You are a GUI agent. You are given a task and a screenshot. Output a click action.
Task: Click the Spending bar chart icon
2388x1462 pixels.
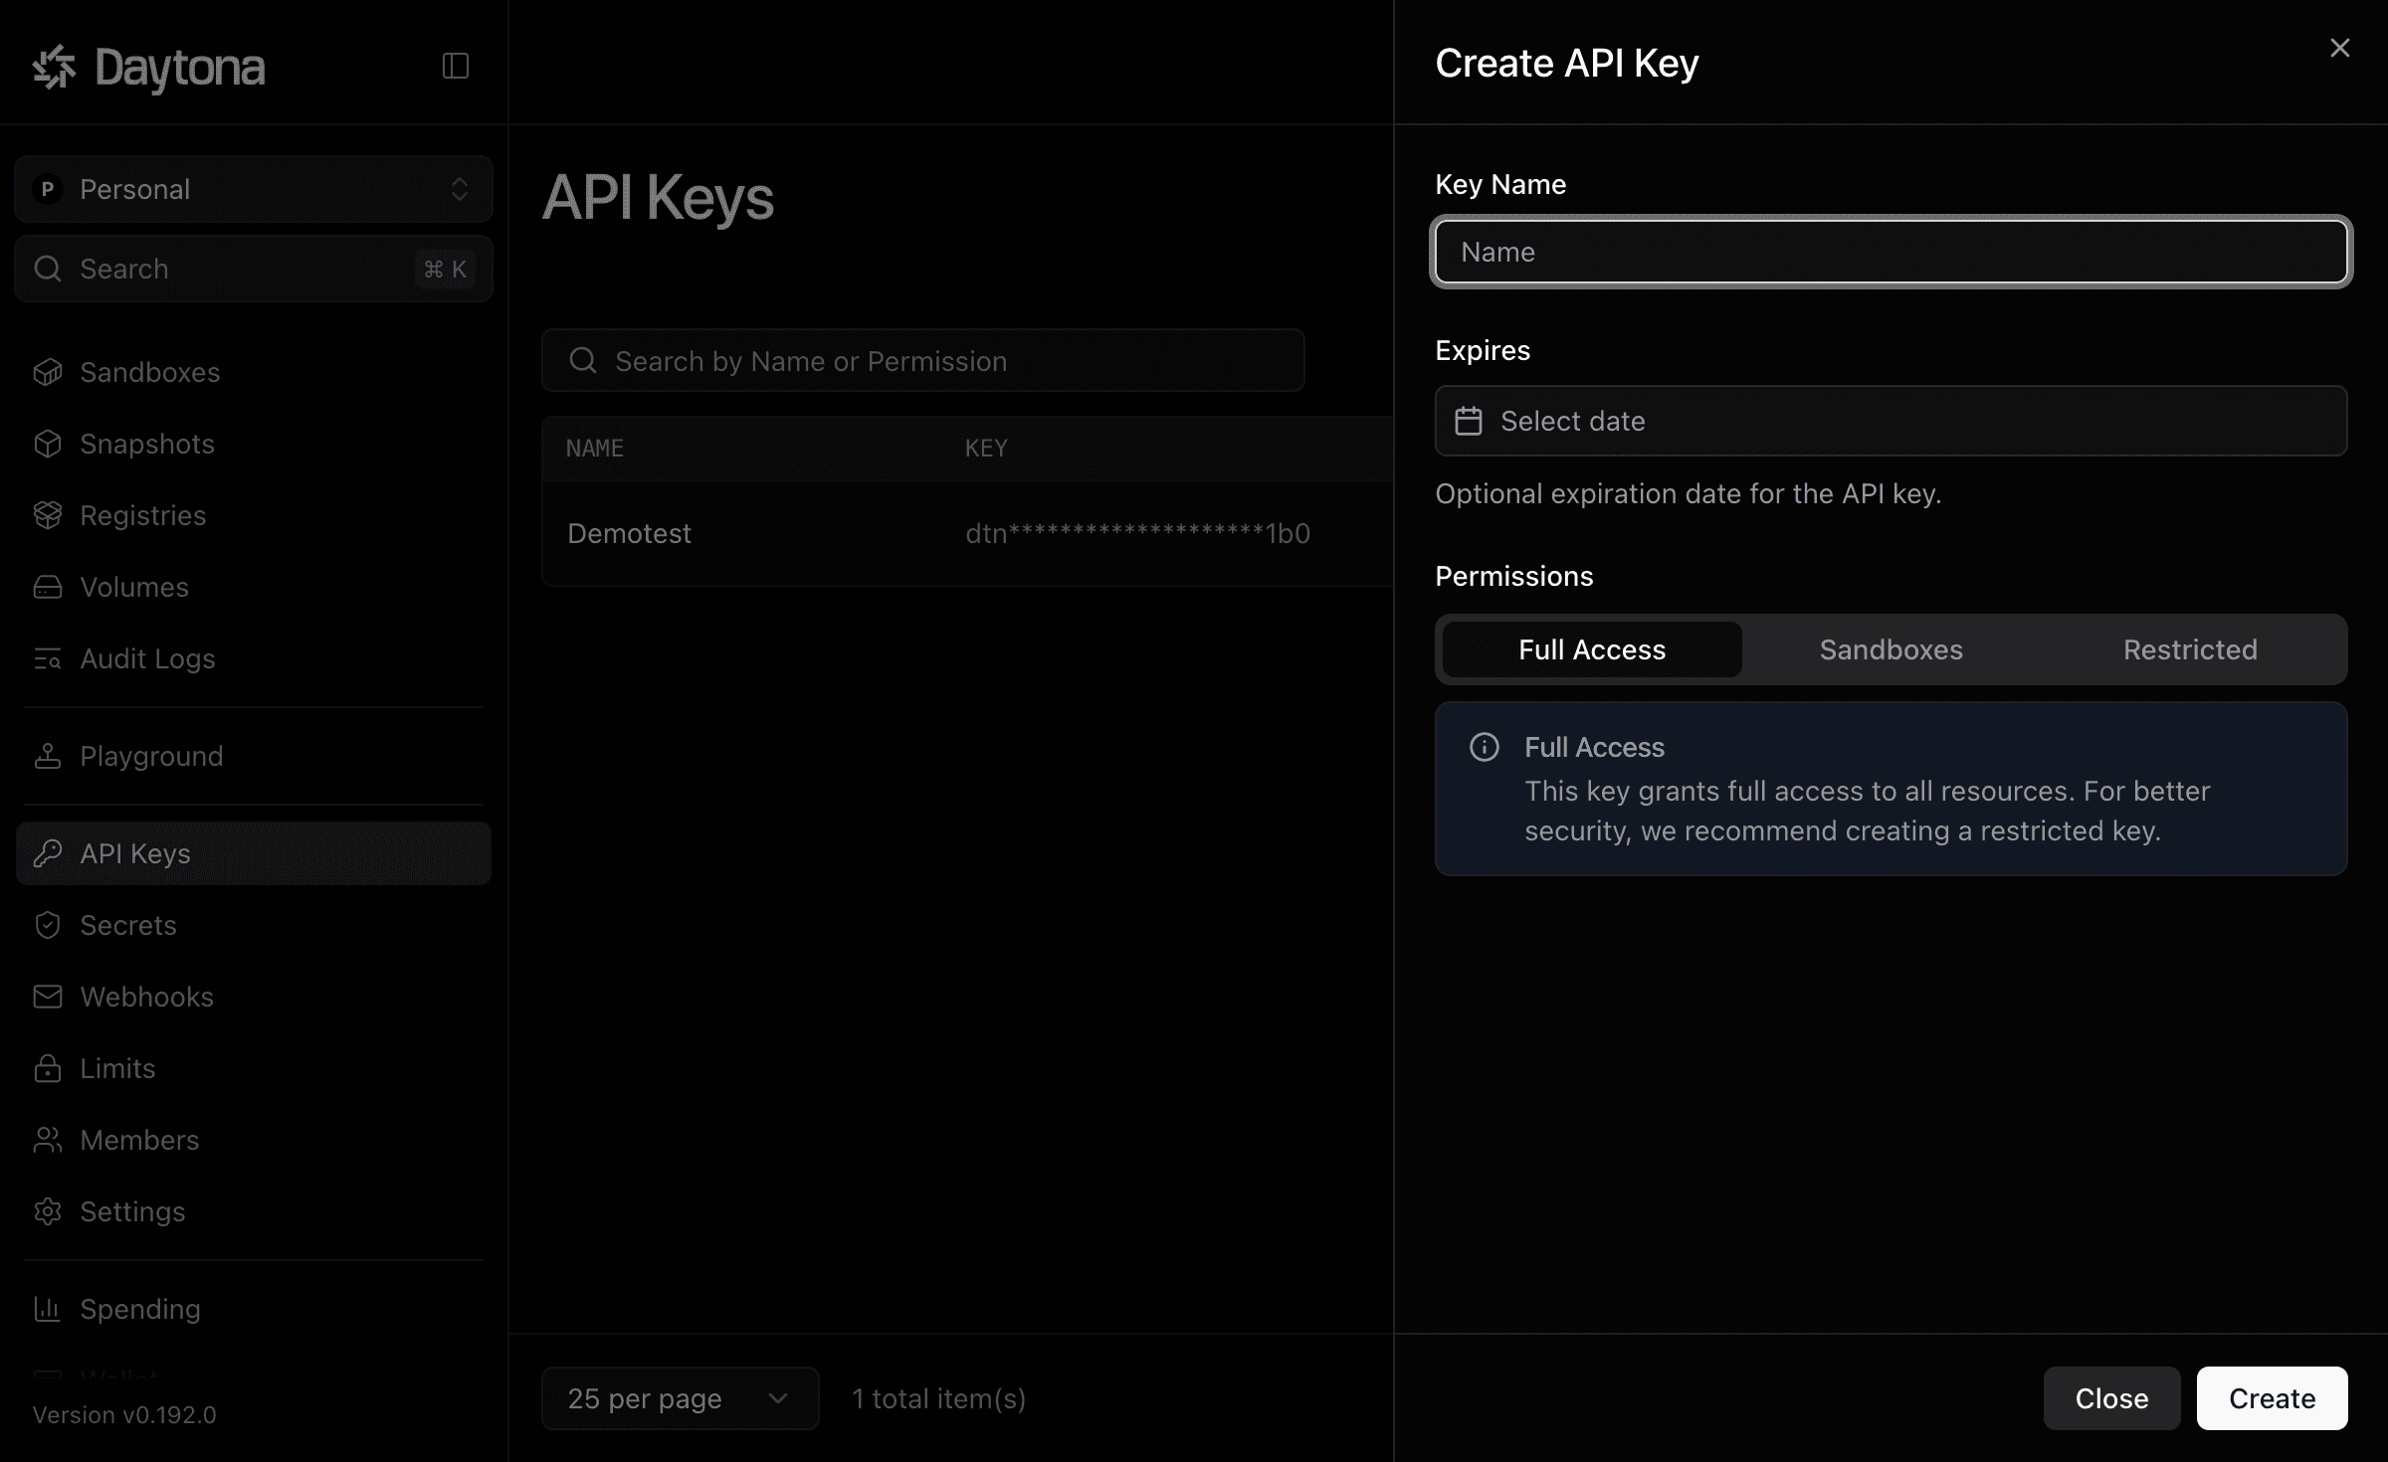pos(48,1309)
